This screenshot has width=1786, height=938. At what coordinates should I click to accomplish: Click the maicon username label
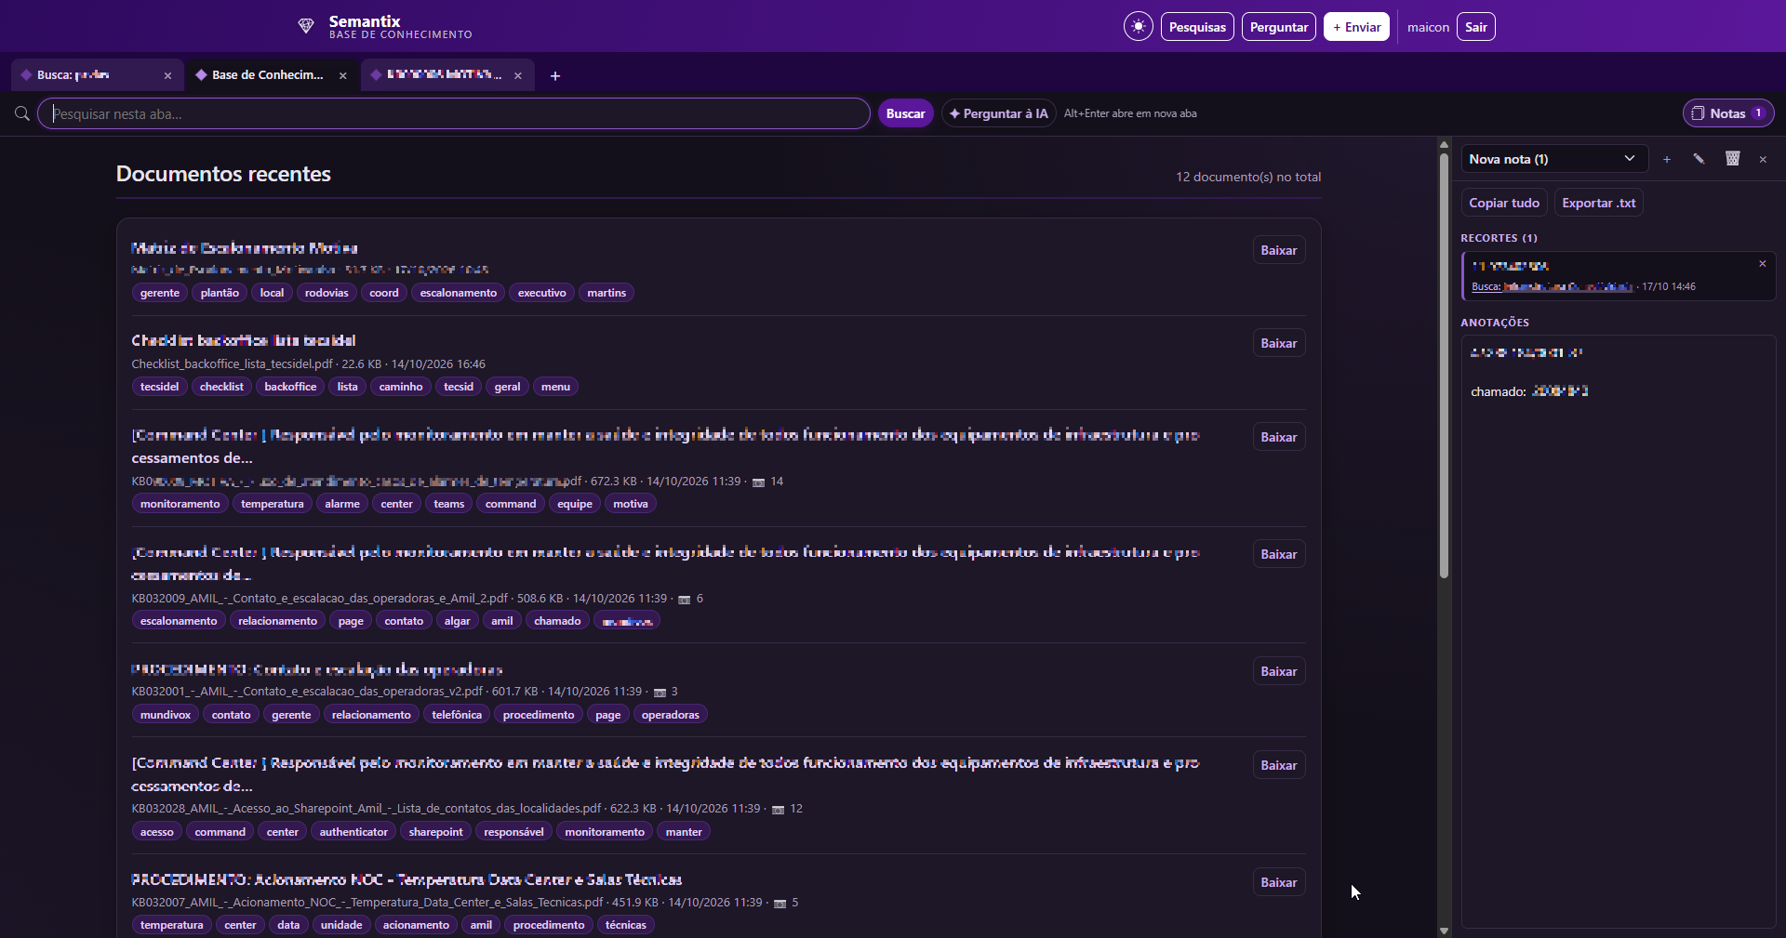pos(1428,27)
